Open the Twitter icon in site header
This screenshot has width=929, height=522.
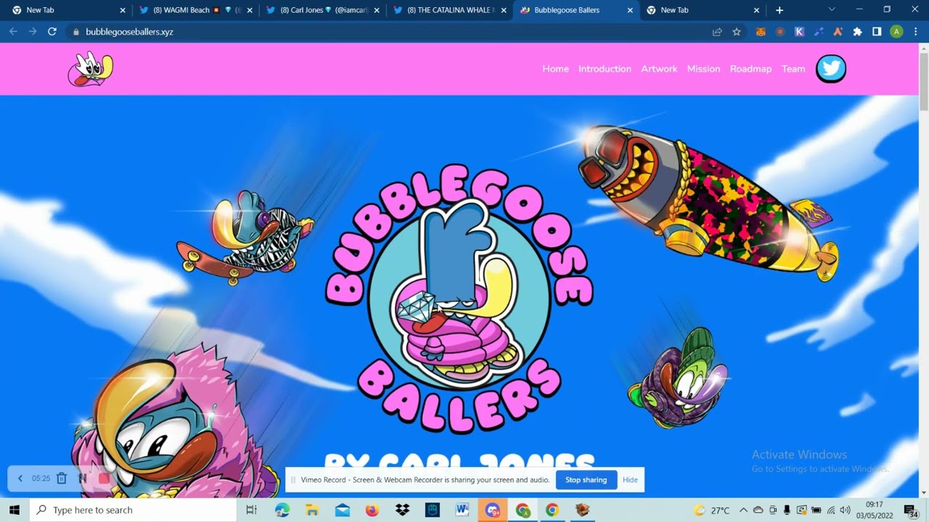click(x=831, y=69)
